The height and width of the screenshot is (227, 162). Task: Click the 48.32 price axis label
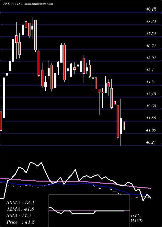tap(151, 22)
